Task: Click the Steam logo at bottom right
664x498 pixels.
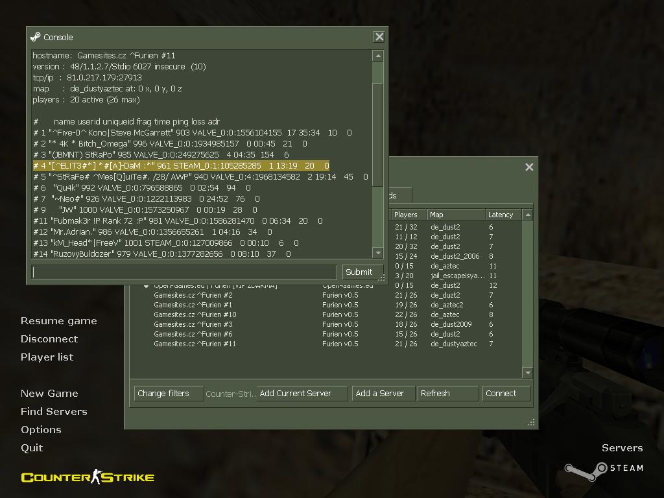Action: [603, 469]
